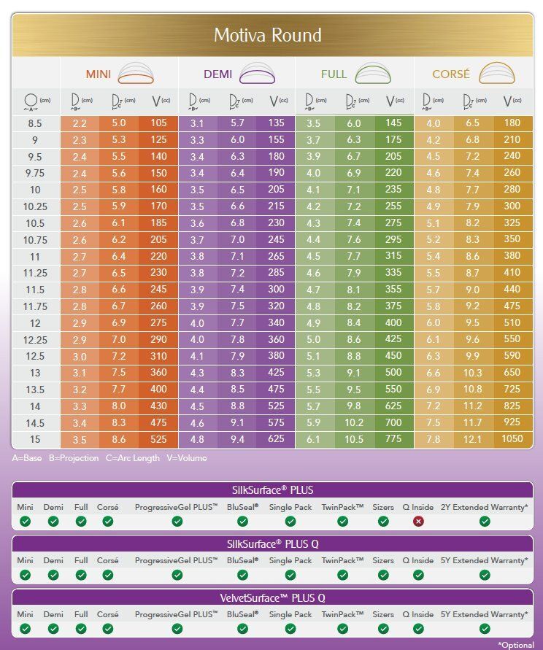The width and height of the screenshot is (543, 650).
Task: Click the V=Volume legend text
Action: [187, 458]
